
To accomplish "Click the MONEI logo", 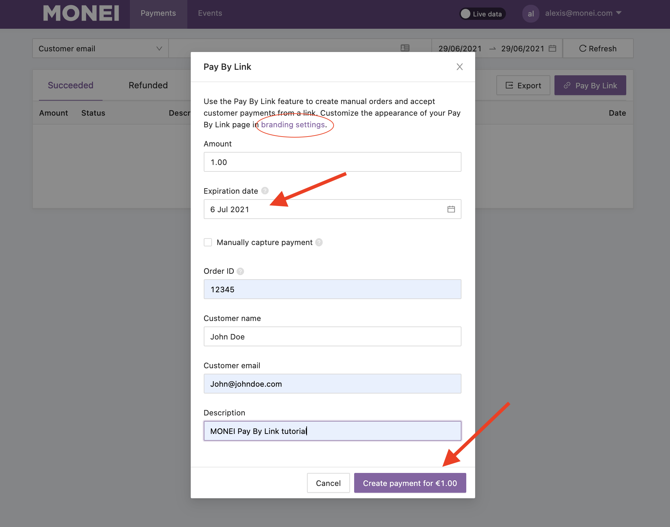I will pyautogui.click(x=81, y=13).
